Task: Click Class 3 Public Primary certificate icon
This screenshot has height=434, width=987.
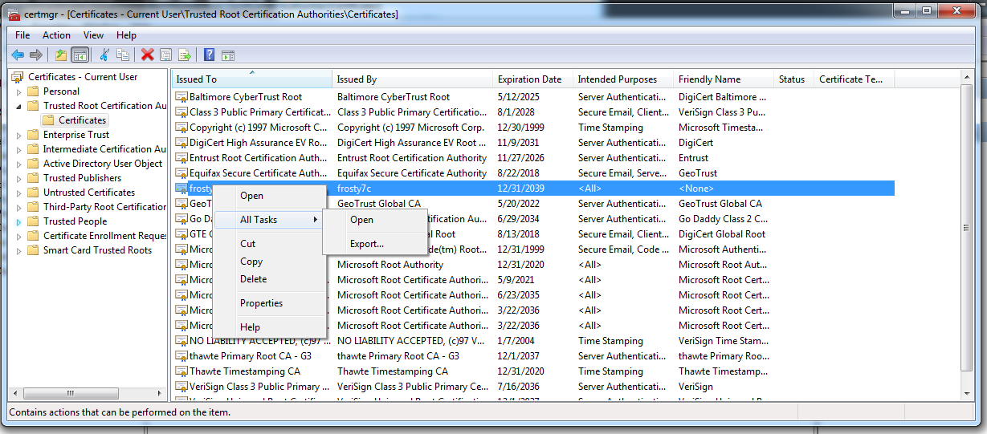Action: pyautogui.click(x=181, y=112)
